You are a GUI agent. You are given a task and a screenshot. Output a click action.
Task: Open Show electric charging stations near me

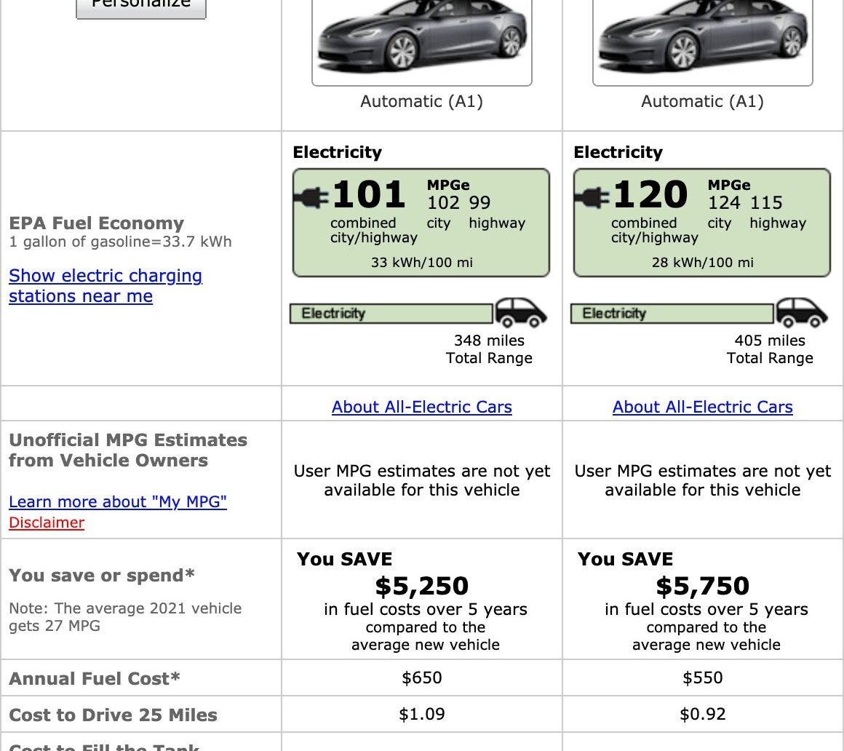tap(105, 285)
